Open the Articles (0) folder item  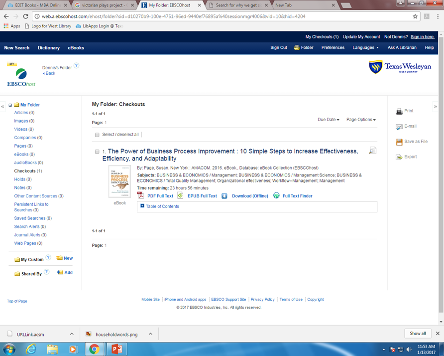point(24,113)
